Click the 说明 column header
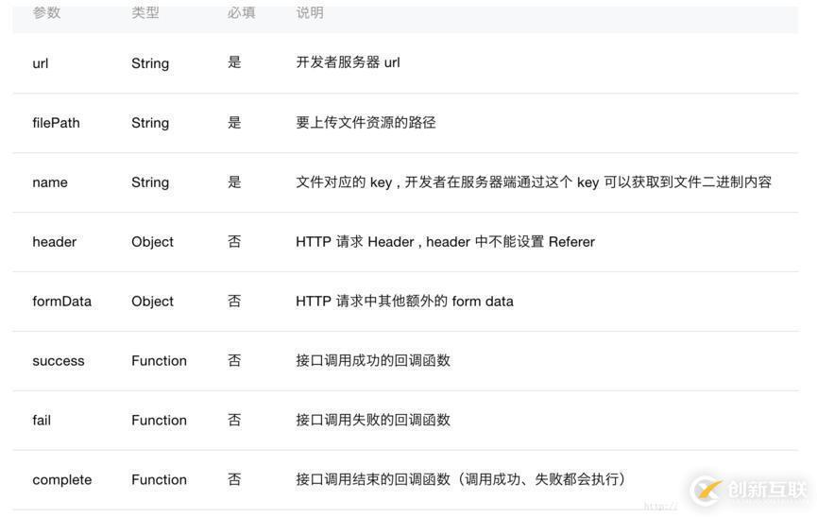The height and width of the screenshot is (518, 817). 310,13
